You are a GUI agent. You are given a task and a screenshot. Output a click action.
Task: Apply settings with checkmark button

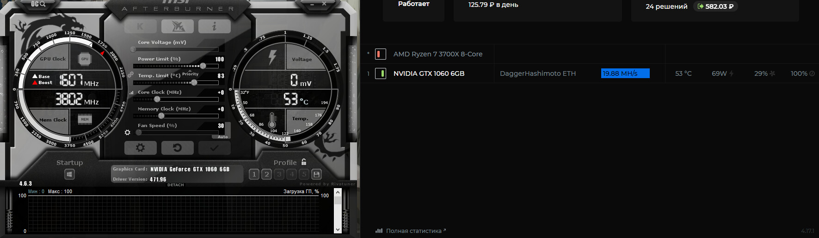(x=214, y=148)
